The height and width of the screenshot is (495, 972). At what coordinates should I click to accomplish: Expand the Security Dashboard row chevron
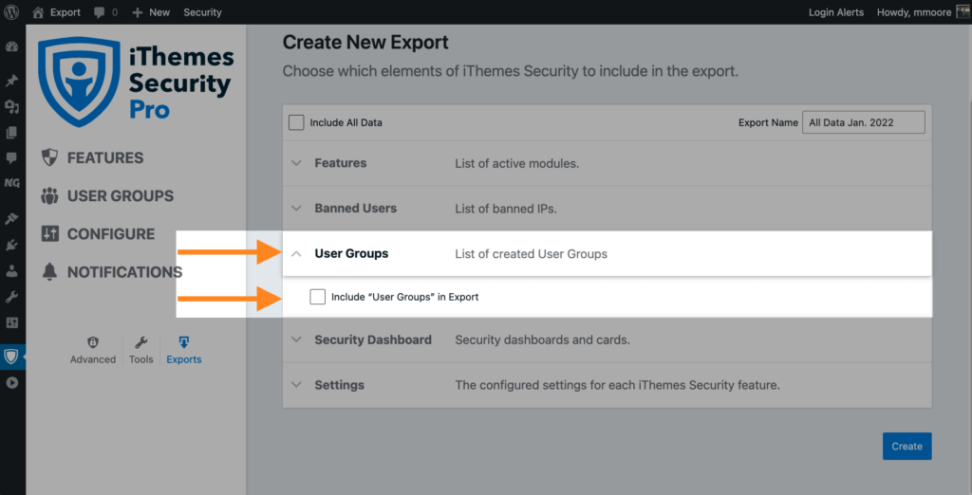click(296, 339)
